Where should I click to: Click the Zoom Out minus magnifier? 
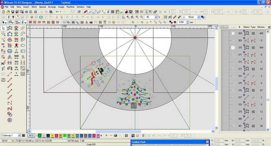click(141, 17)
